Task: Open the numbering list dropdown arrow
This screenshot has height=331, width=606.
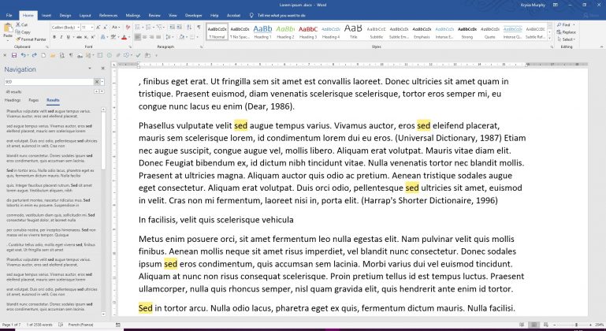Action: [x=154, y=28]
